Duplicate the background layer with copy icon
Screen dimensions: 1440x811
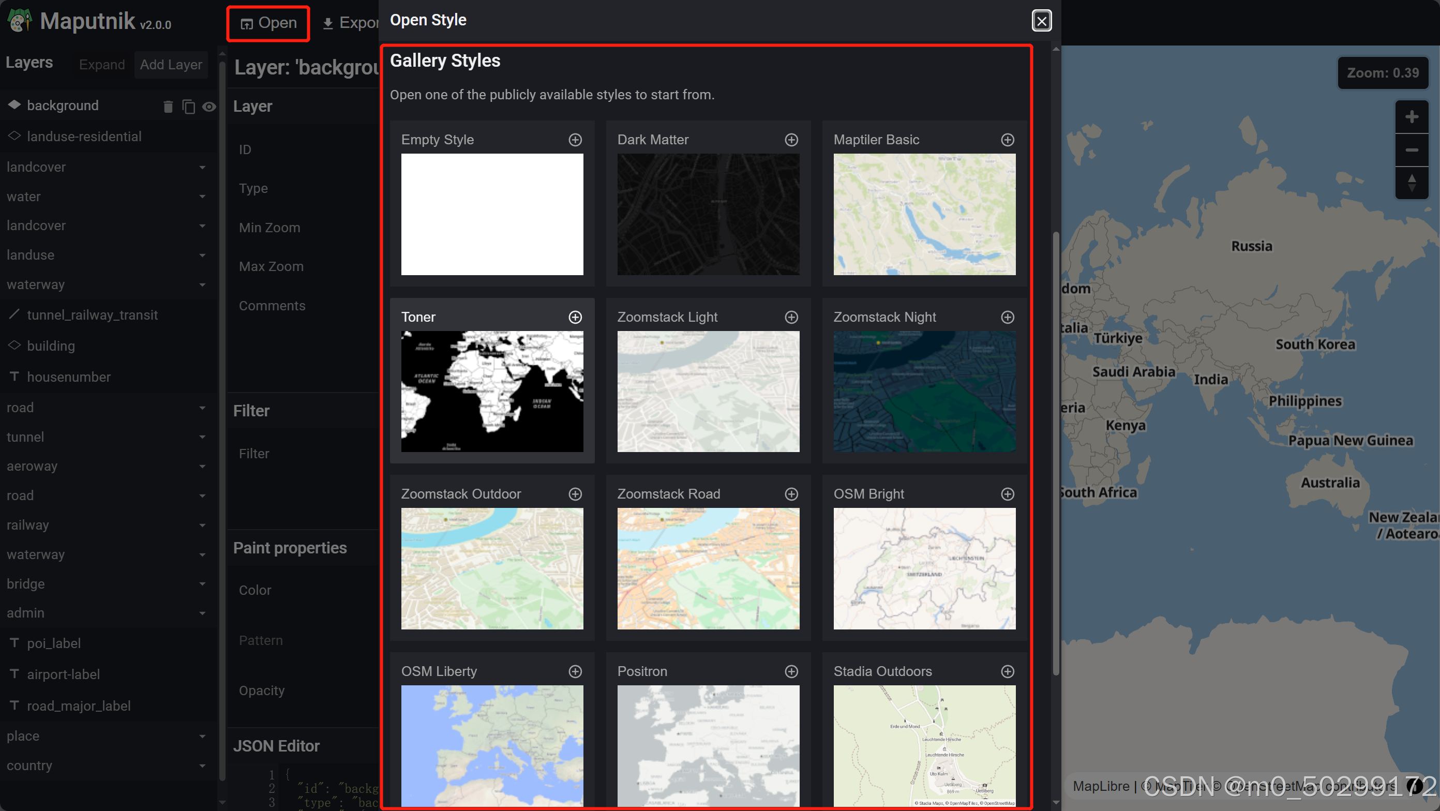(x=188, y=106)
